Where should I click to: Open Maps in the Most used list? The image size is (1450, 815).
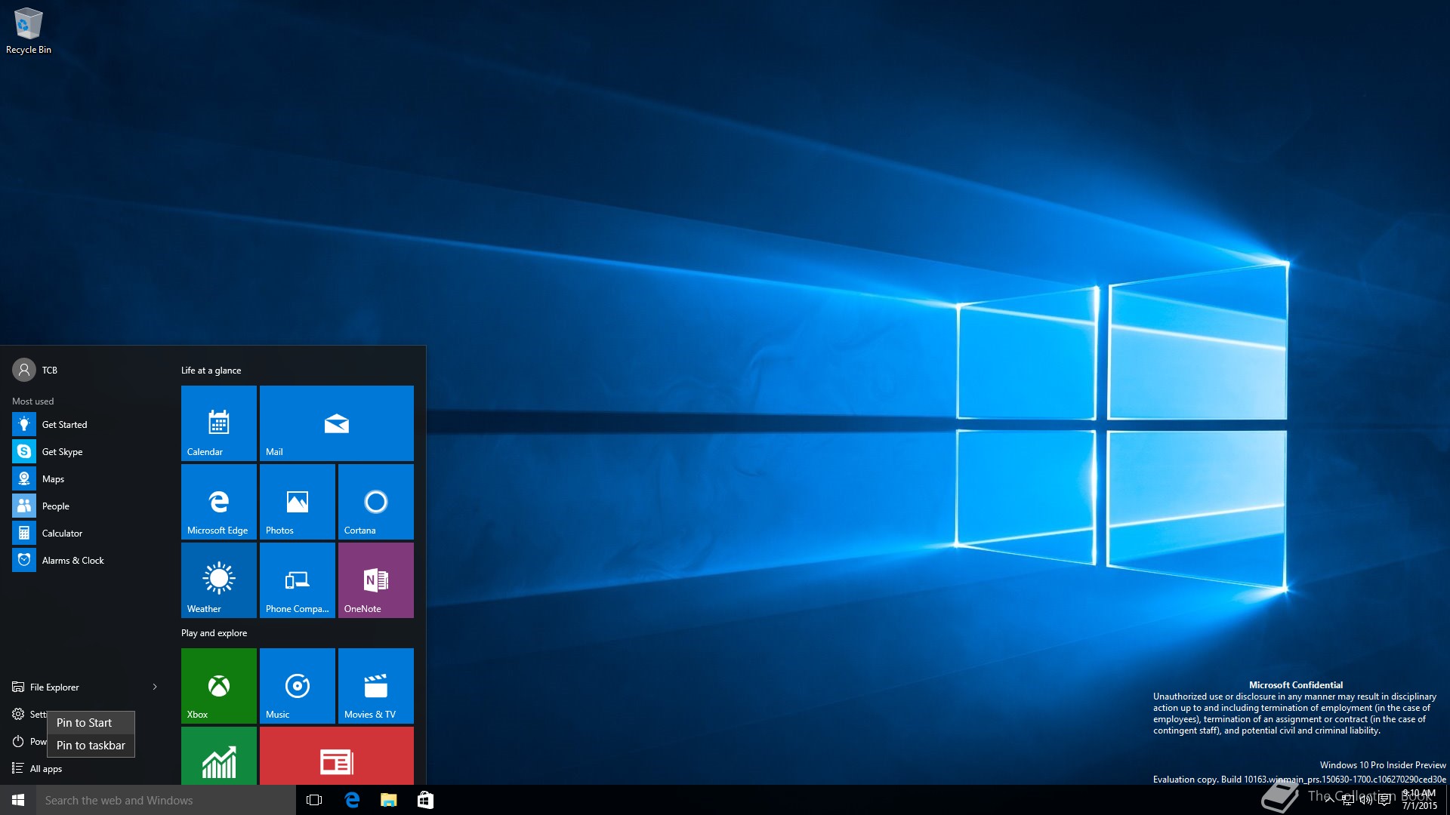click(x=88, y=478)
